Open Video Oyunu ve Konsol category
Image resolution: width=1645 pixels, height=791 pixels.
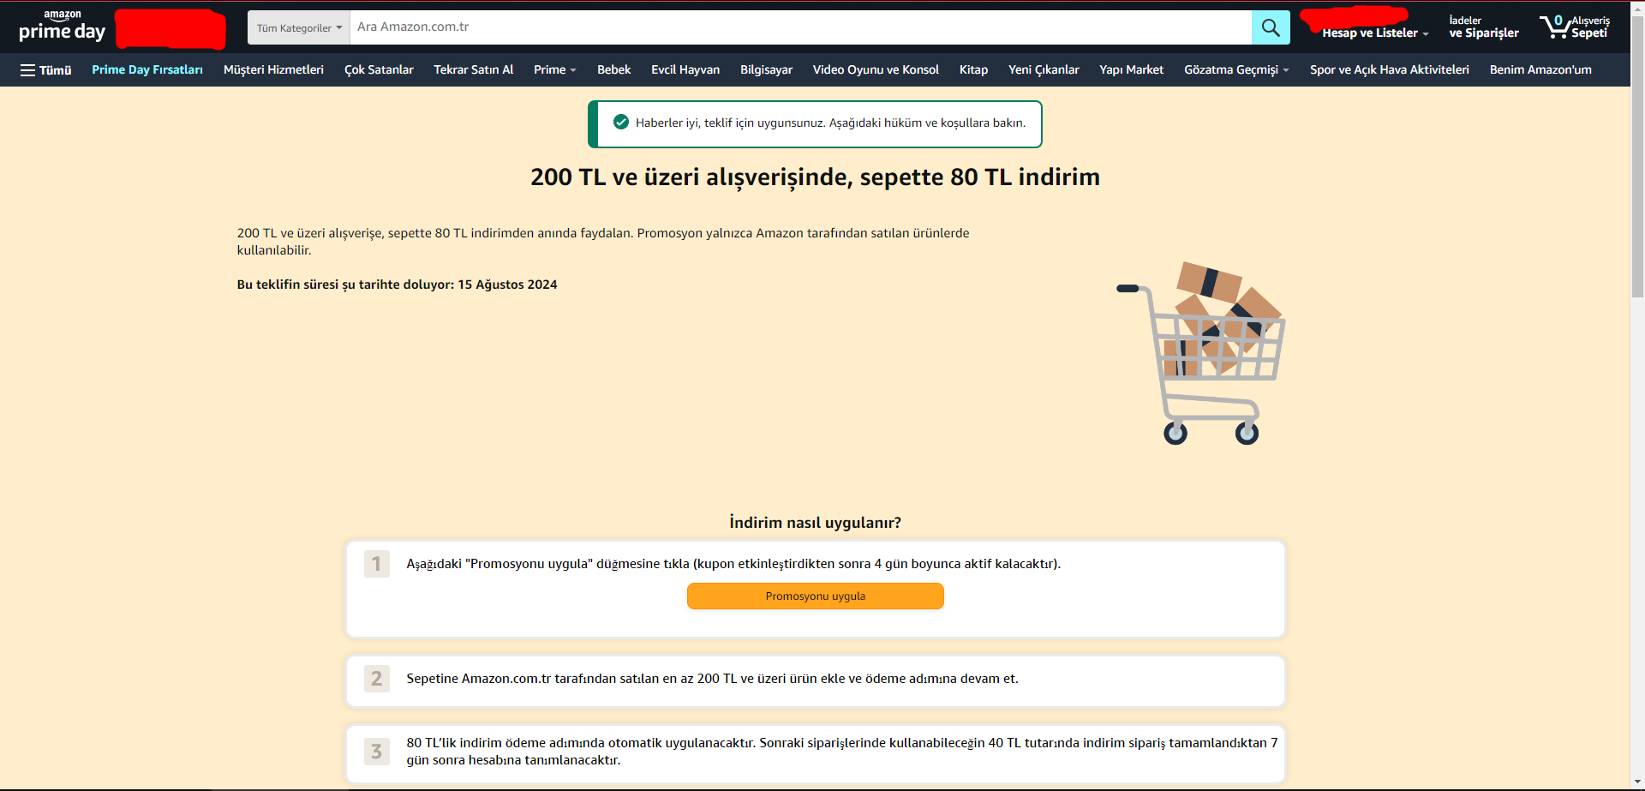(876, 70)
